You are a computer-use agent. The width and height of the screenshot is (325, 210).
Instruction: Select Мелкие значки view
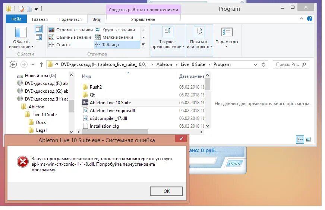point(114,37)
